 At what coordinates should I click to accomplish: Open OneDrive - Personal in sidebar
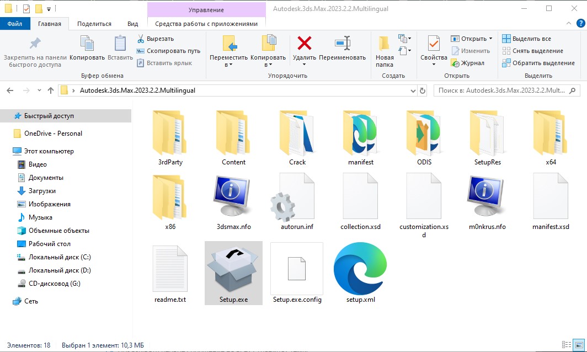coord(53,134)
